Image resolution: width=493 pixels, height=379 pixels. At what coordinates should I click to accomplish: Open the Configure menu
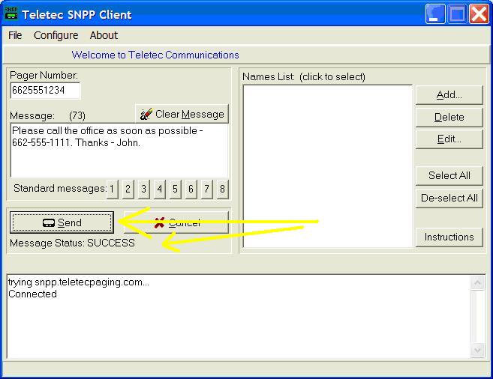[x=56, y=35]
